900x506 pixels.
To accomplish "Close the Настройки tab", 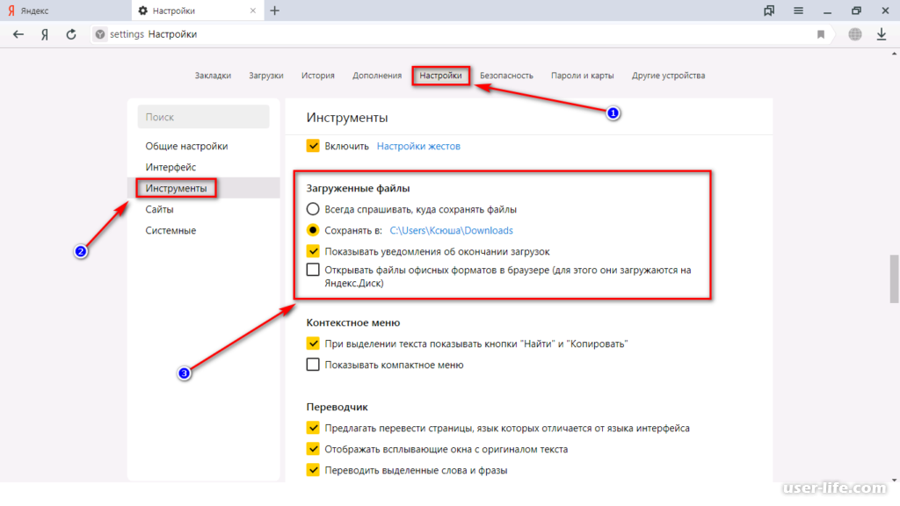I will point(253,11).
